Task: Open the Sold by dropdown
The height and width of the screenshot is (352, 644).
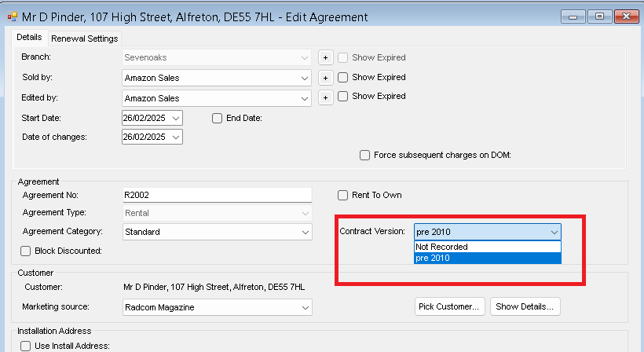Action: click(305, 78)
